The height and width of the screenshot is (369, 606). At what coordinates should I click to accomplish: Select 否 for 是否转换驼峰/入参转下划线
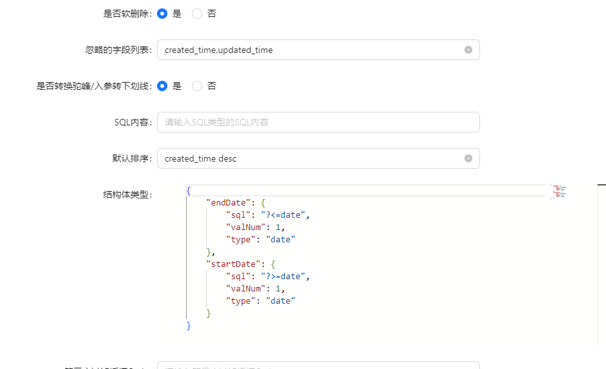pos(198,86)
